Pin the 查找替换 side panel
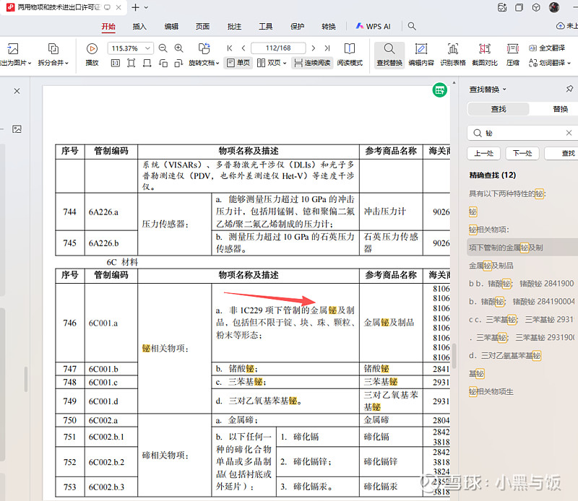578x501 pixels. pos(569,89)
